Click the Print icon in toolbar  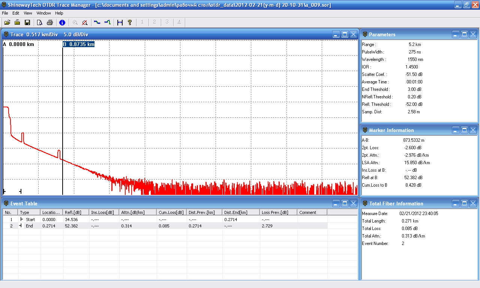click(49, 22)
